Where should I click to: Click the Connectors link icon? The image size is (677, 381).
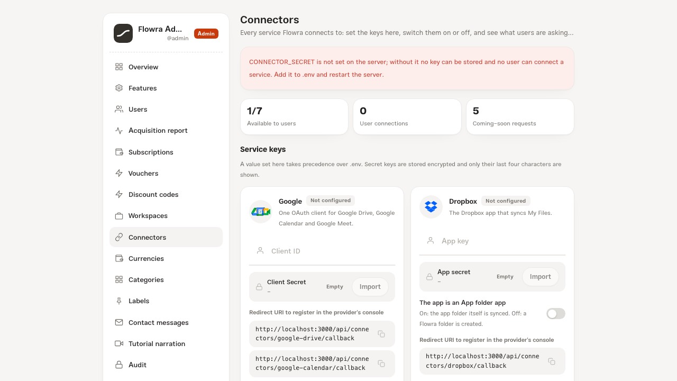click(x=119, y=237)
